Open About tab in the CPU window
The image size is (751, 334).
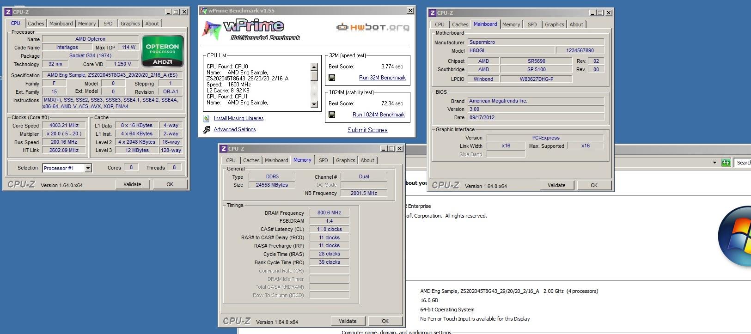152,24
